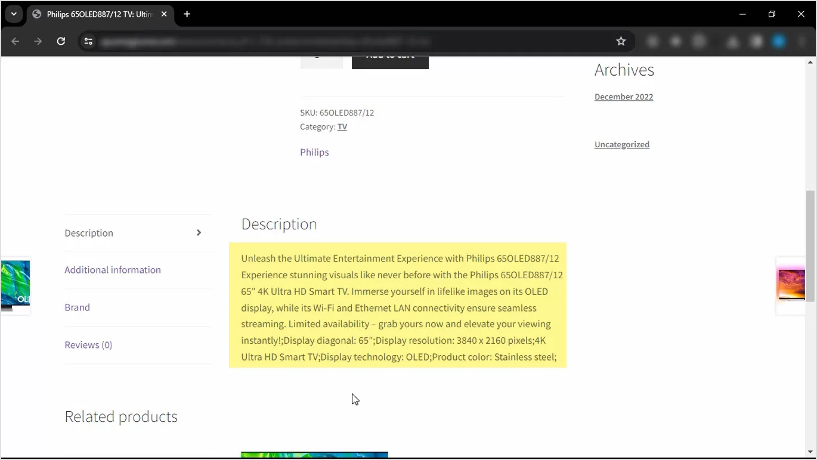Image resolution: width=817 pixels, height=460 pixels.
Task: Click the browser forward arrow
Action: 38,41
